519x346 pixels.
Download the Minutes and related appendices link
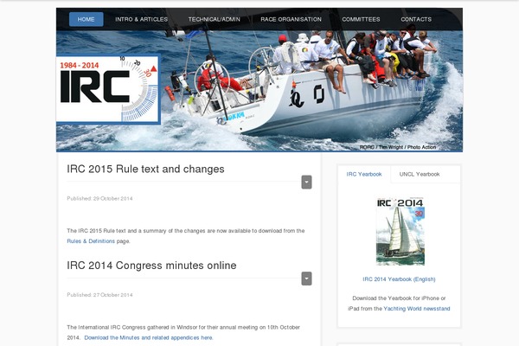pos(149,337)
